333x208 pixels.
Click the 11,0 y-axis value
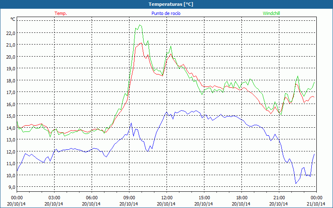(x=11, y=163)
